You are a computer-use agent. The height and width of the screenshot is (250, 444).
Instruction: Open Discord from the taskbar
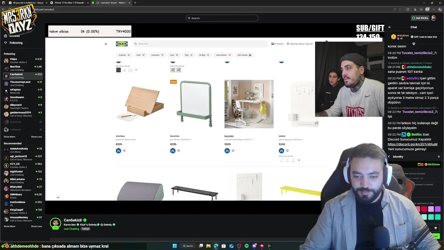point(254,246)
